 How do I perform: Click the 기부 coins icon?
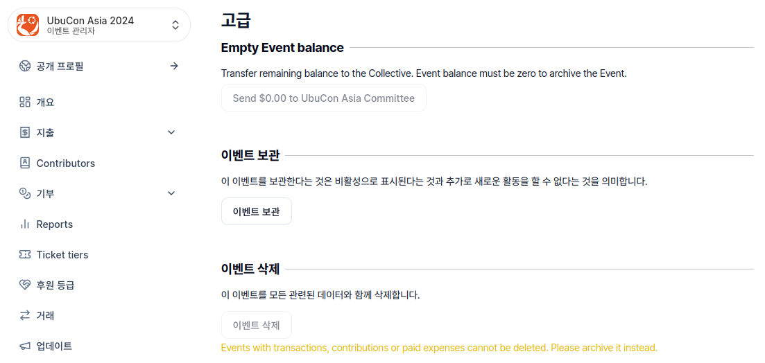coord(25,194)
